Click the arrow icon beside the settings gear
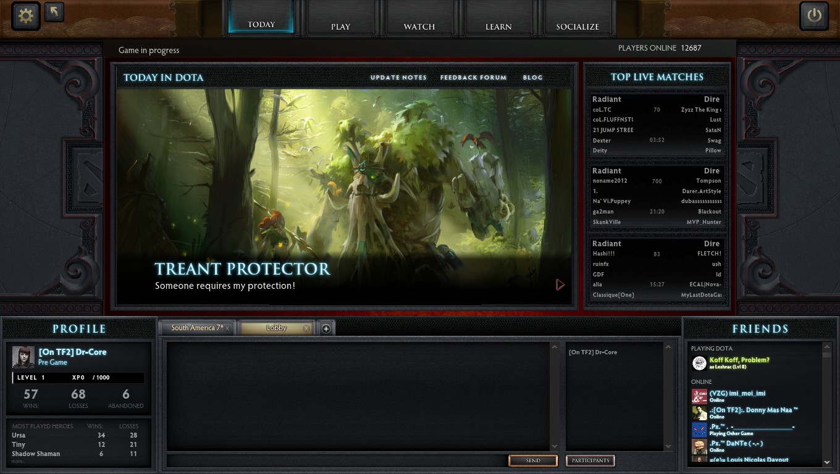 [x=54, y=12]
